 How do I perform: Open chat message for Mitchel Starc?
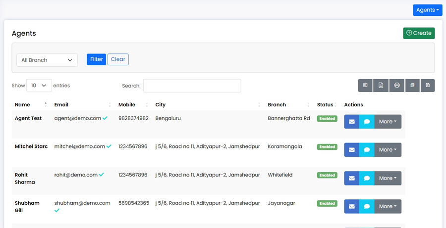pos(367,150)
